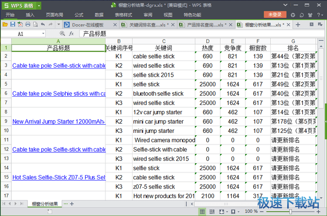Image resolution: width=327 pixels, height=216 pixels.
Task: Export to PDF icon in the toolbar
Action: (x=20, y=24)
